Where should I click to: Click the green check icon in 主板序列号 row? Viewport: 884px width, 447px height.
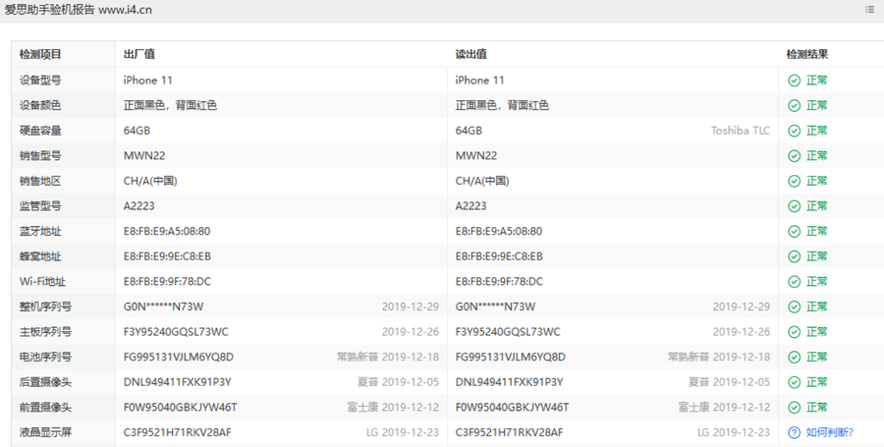794,332
